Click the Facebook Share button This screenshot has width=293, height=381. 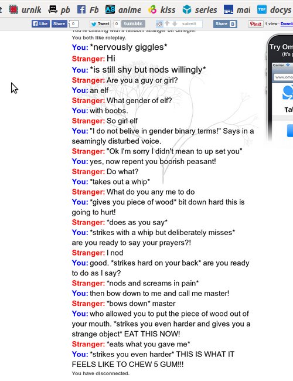coord(59,24)
